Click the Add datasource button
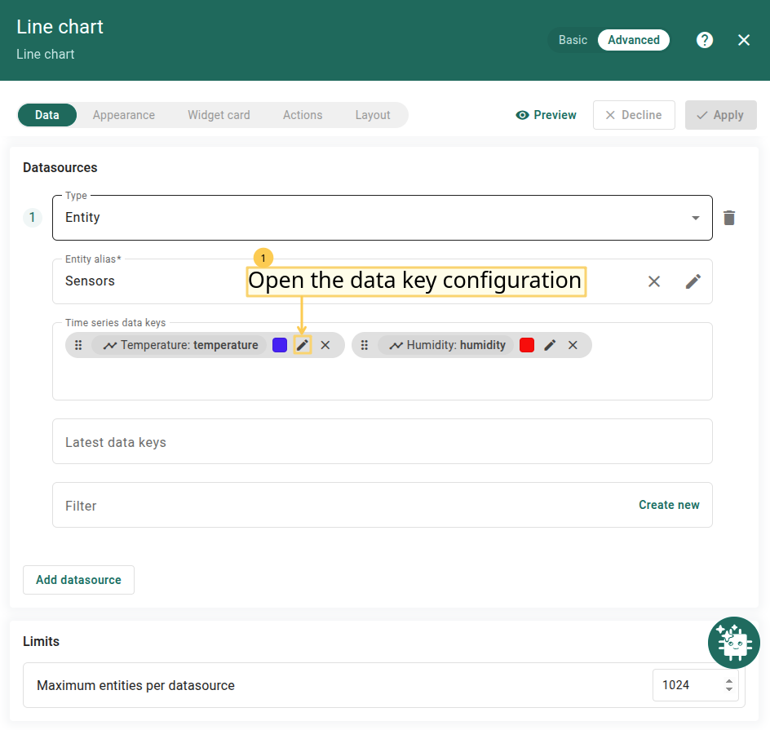 pyautogui.click(x=78, y=580)
